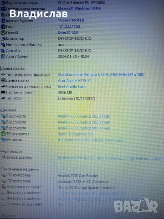Screen dimensions: 164x219
Task: Click the Тип BIOS chip icon
Action: point(3,98)
